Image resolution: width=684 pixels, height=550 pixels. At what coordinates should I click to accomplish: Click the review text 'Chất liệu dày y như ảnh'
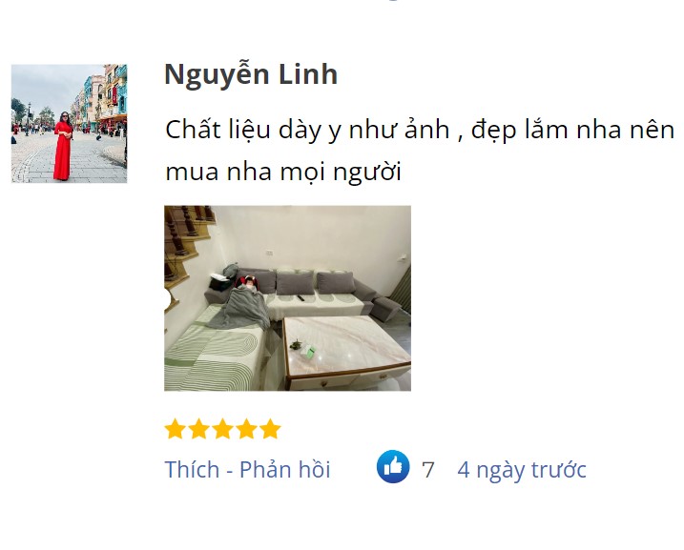[307, 130]
